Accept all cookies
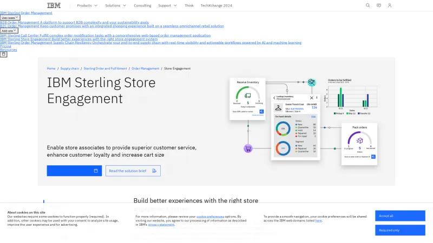The image size is (433, 243). coord(400,215)
